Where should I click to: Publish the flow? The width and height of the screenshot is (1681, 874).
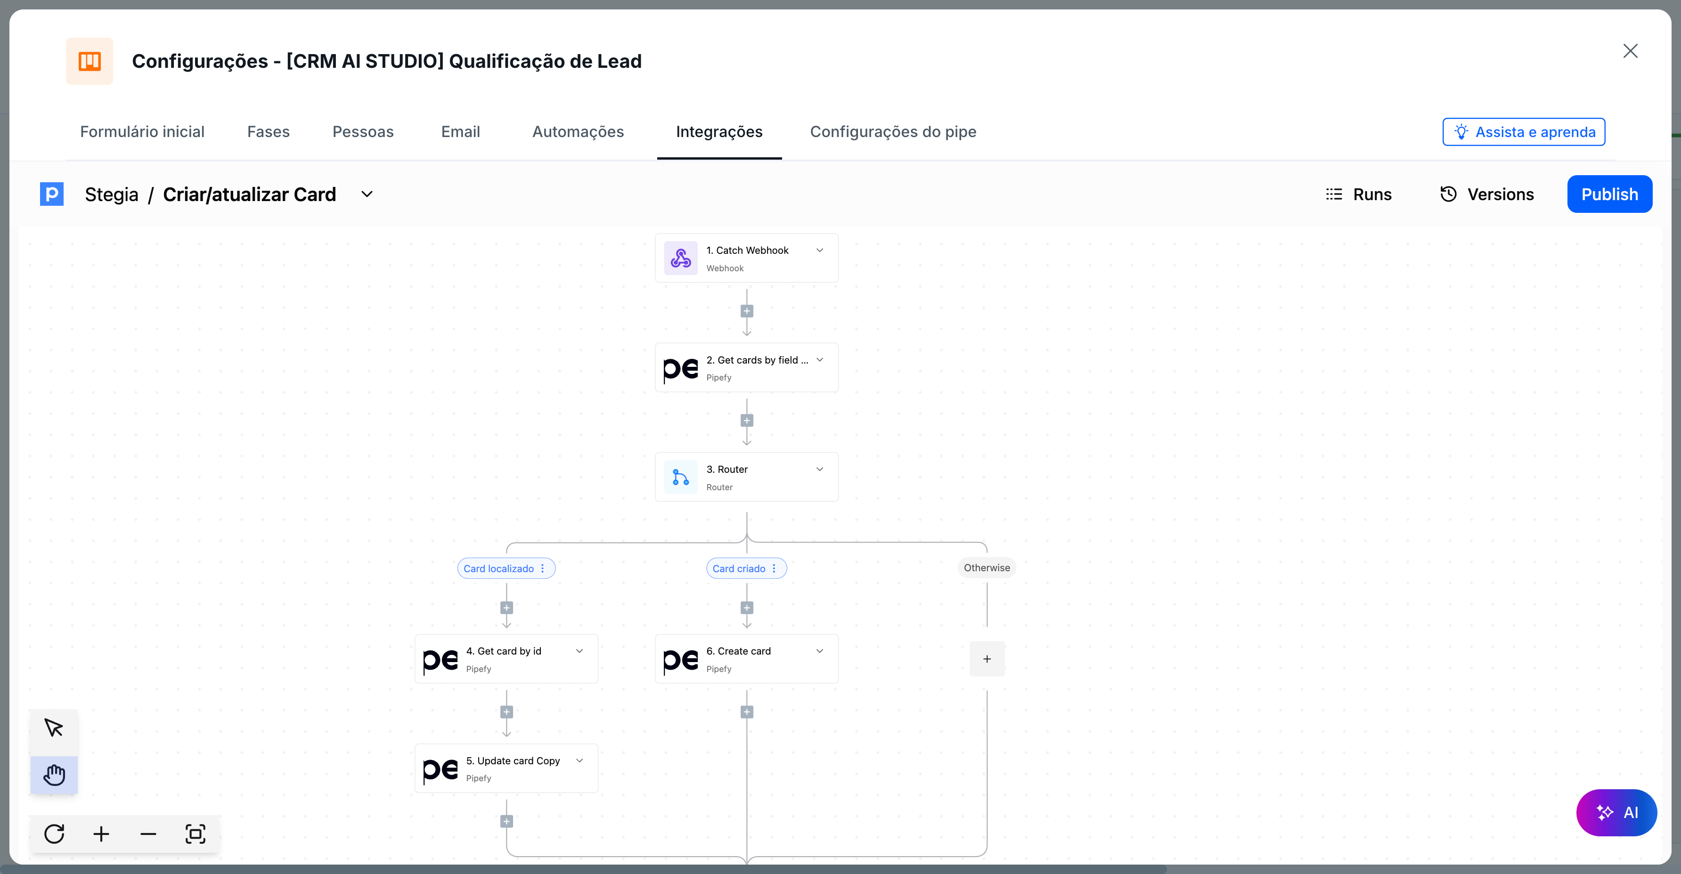[x=1608, y=194]
